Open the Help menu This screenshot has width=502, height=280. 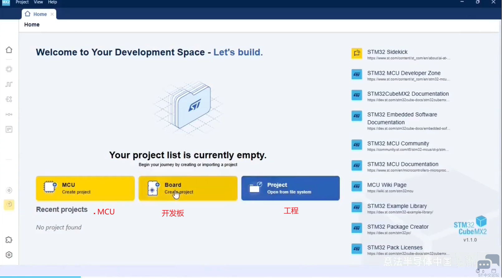click(52, 2)
